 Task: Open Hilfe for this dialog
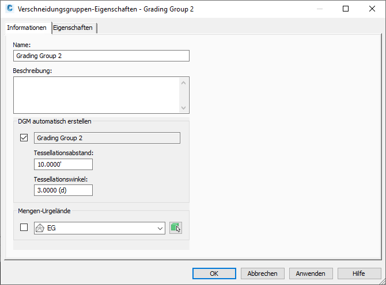pyautogui.click(x=359, y=274)
